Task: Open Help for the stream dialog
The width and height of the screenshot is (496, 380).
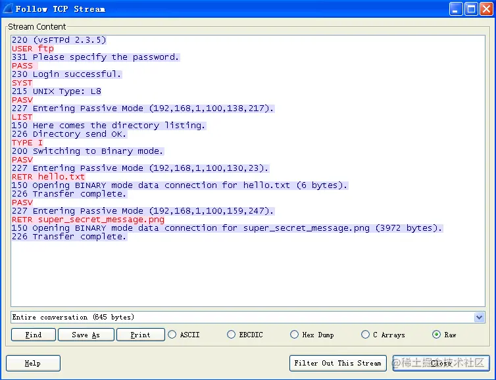Action: [x=33, y=363]
